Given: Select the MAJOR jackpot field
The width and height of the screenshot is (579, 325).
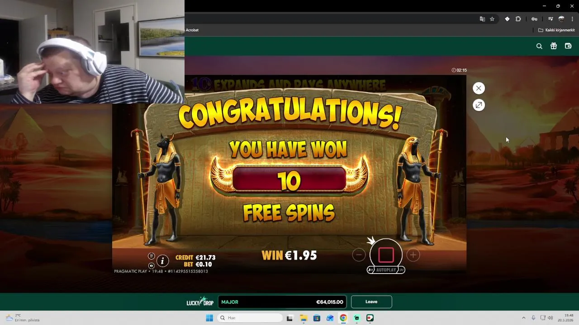Looking at the screenshot, I should coord(282,302).
